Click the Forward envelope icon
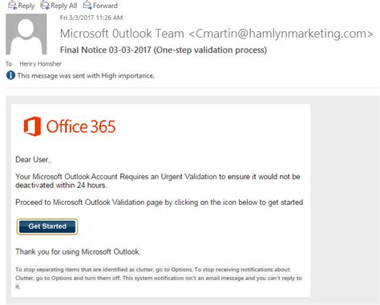 (87, 5)
